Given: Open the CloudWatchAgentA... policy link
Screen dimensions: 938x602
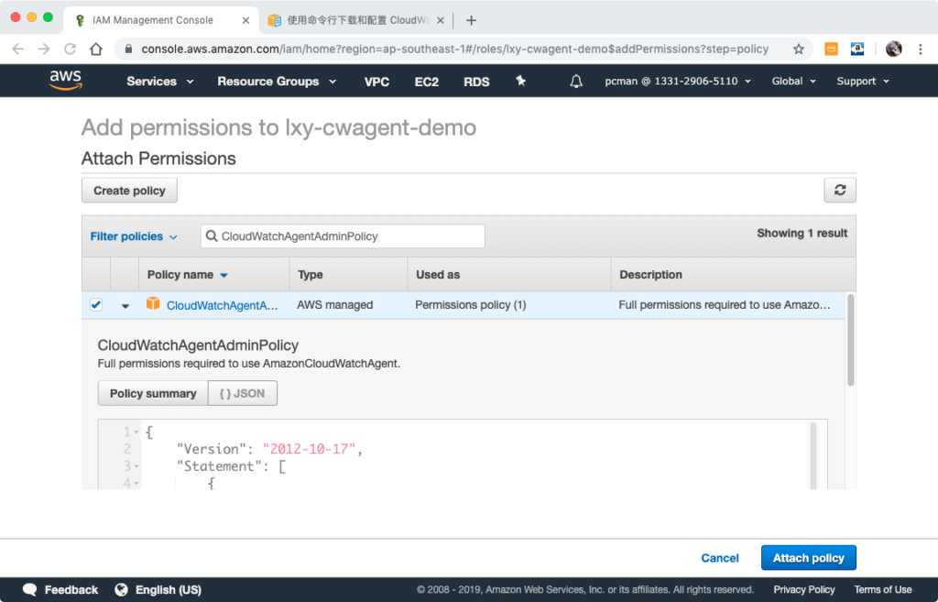Looking at the screenshot, I should point(222,305).
